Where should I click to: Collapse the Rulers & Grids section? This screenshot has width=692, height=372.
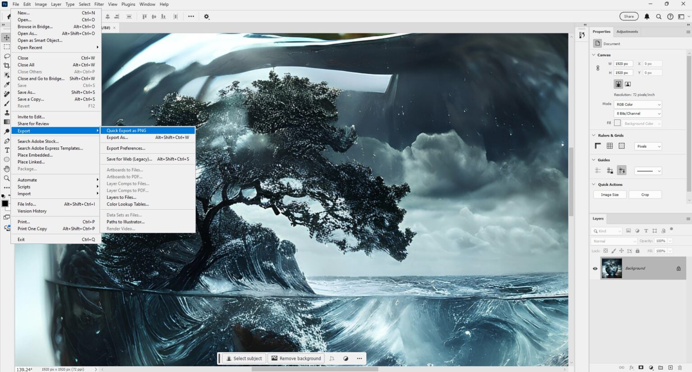tap(594, 135)
